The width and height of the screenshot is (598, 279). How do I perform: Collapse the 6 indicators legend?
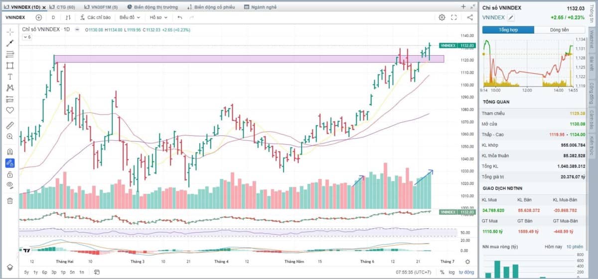tap(27, 37)
